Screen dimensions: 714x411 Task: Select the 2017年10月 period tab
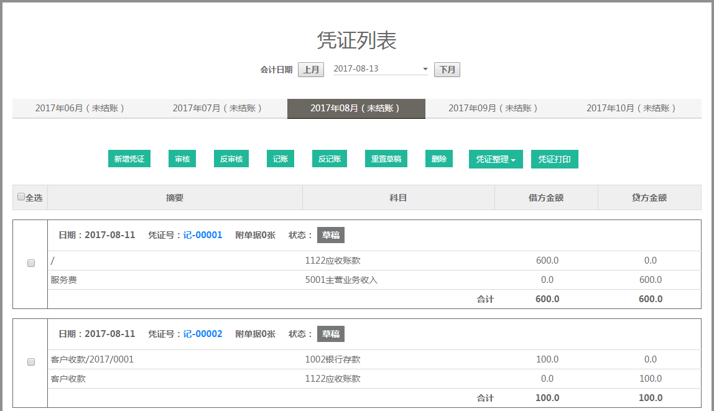point(631,108)
